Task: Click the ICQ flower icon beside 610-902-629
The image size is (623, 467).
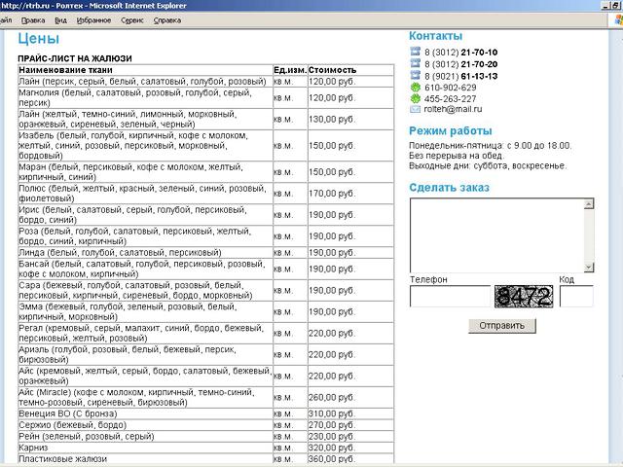Action: coord(415,87)
